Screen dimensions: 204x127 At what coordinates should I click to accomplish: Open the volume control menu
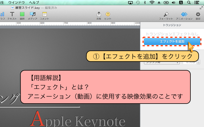click(x=173, y=3)
